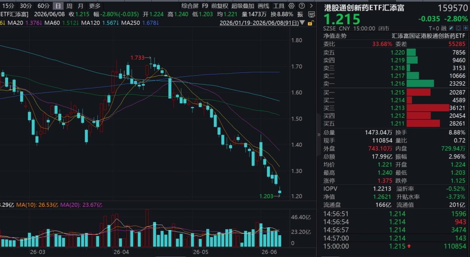Viewport: 470px width, 257px height.
Task: Set price alert bell icon
Action: tap(458, 28)
